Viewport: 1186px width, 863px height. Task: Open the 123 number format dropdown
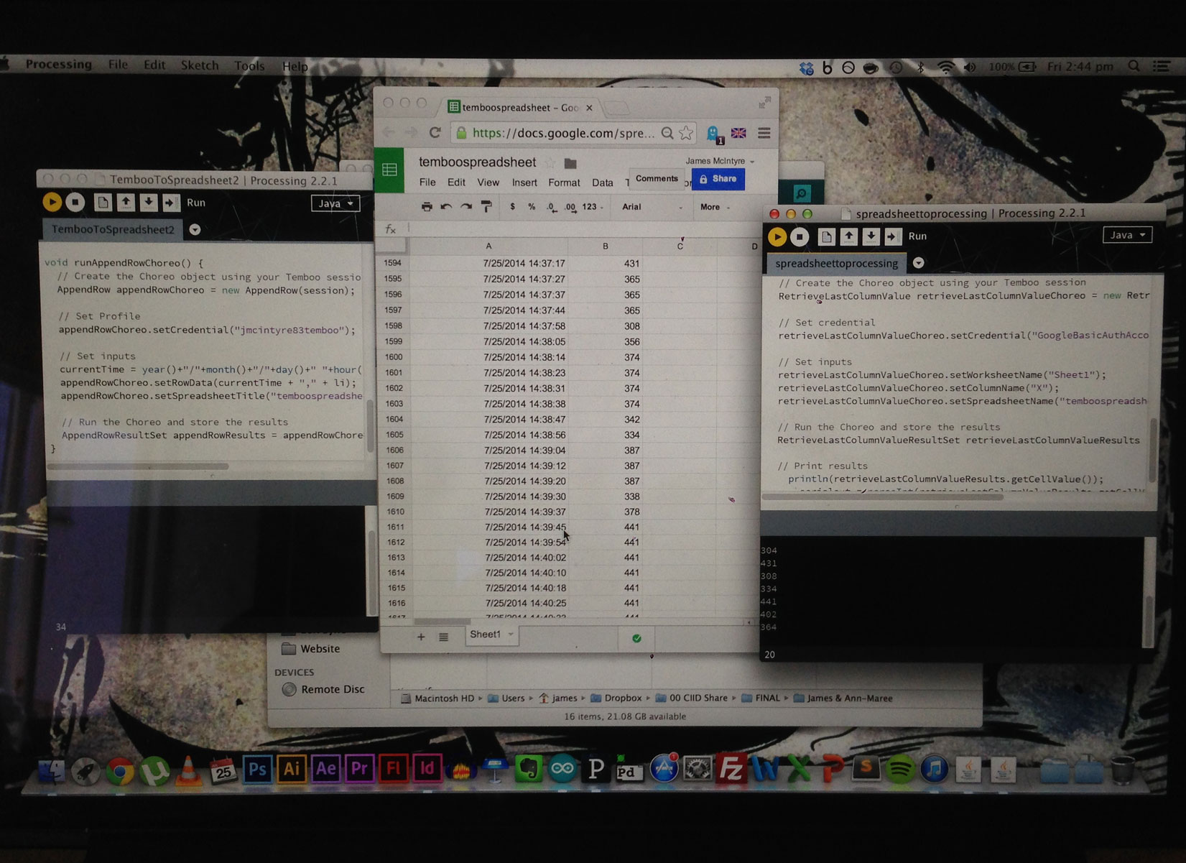click(593, 207)
